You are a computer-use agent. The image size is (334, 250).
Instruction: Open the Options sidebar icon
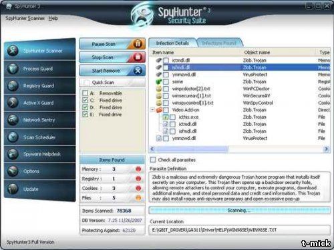point(13,171)
